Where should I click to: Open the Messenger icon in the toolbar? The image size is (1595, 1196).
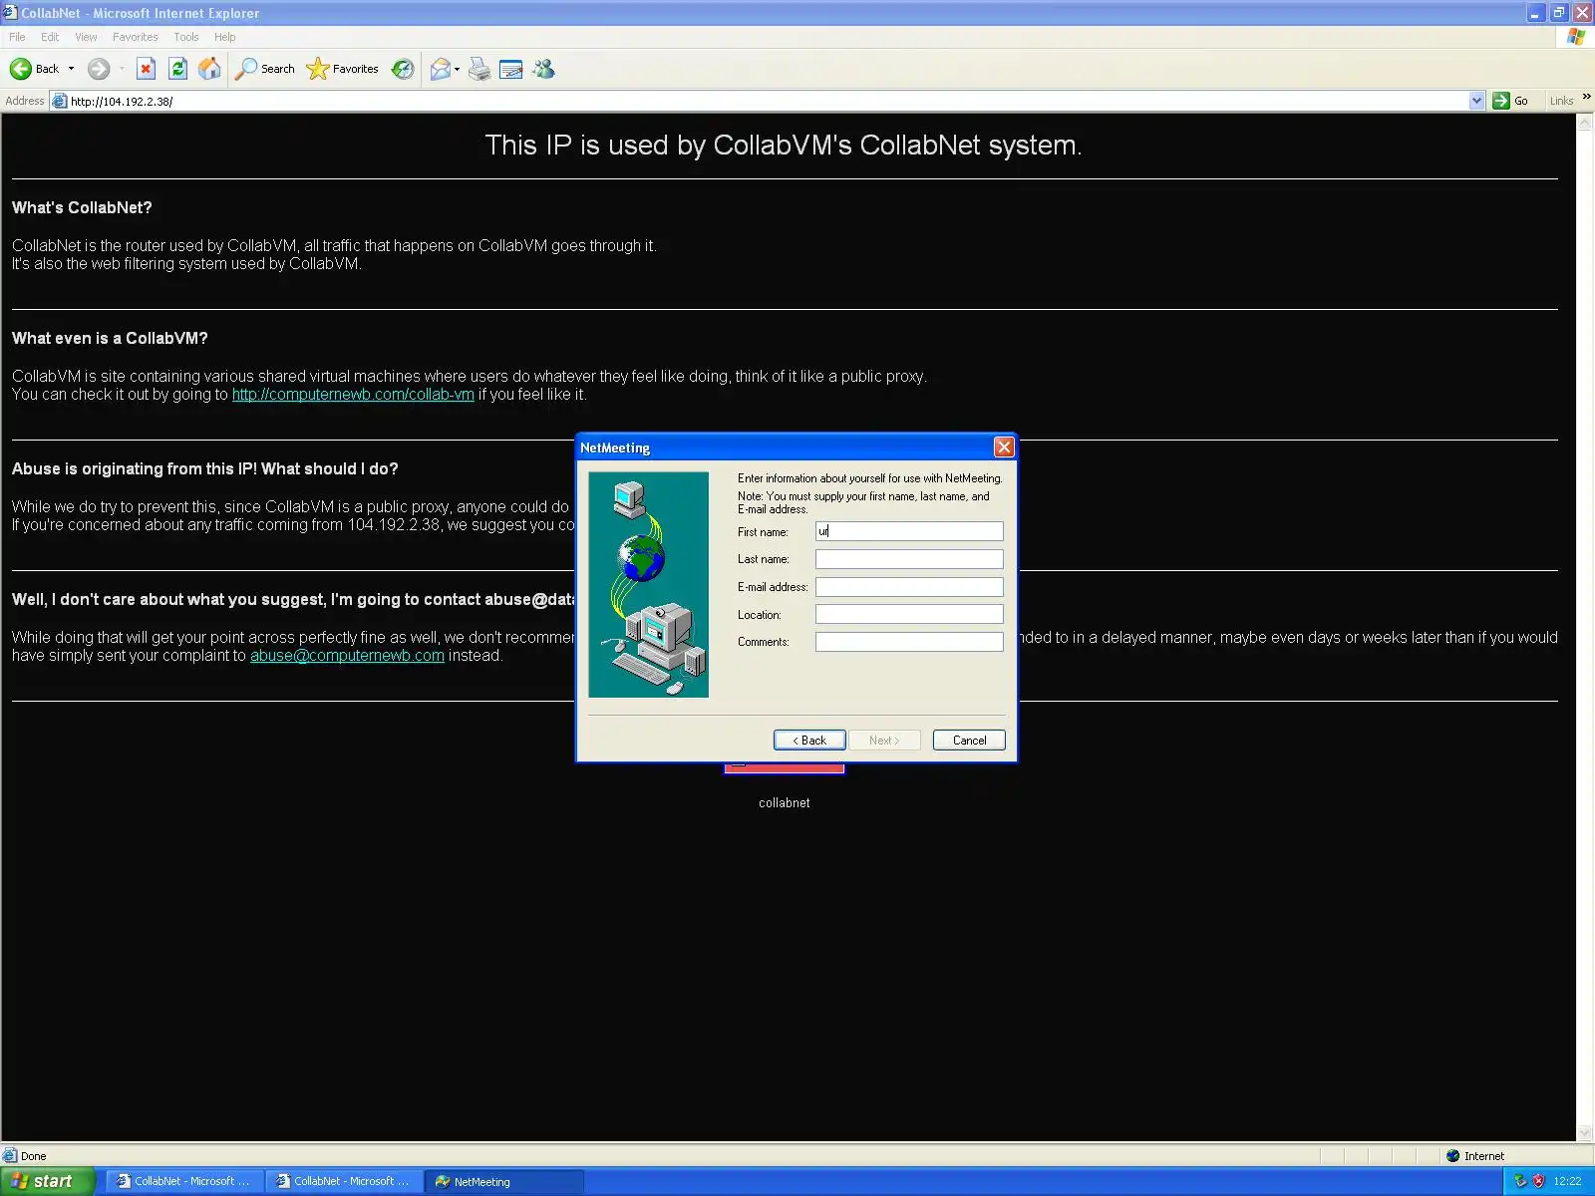click(x=543, y=69)
